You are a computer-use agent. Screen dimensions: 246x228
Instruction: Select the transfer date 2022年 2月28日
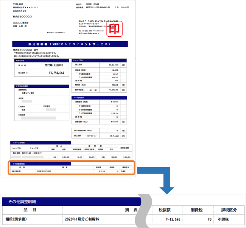pyautogui.click(x=54, y=65)
